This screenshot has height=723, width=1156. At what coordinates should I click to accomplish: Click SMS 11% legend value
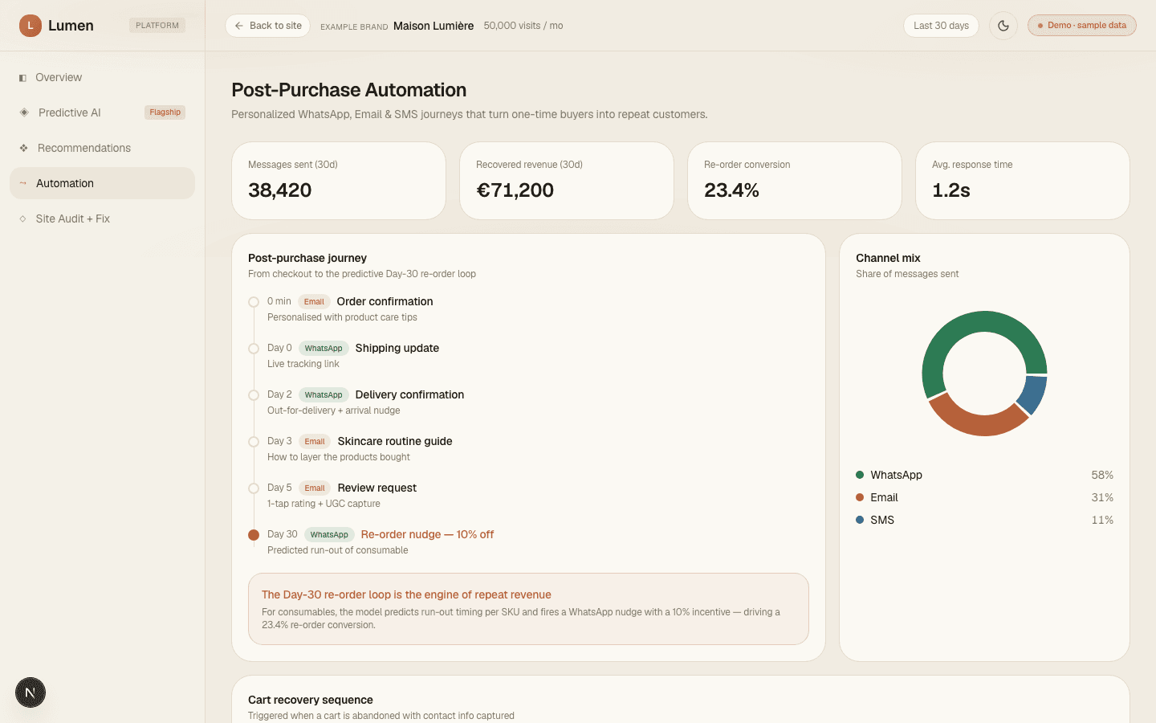pyautogui.click(x=1102, y=520)
